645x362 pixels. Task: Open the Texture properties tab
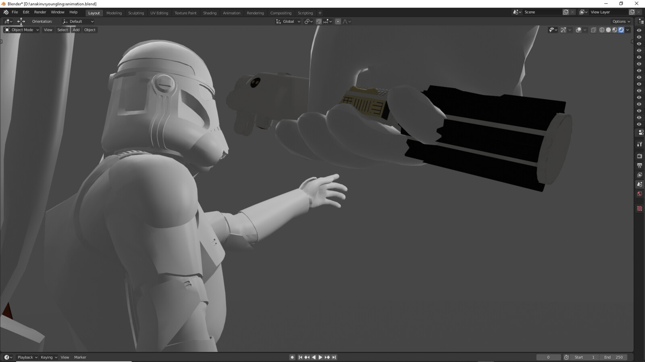pos(640,208)
